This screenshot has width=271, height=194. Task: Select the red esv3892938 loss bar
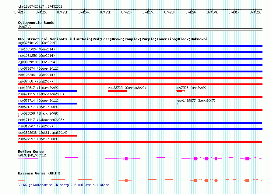[48, 136]
